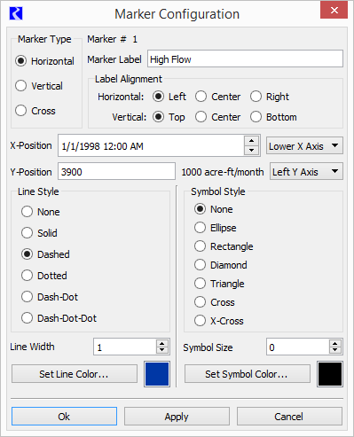
Task: Decrease Symbol Size with down arrow
Action: point(334,350)
